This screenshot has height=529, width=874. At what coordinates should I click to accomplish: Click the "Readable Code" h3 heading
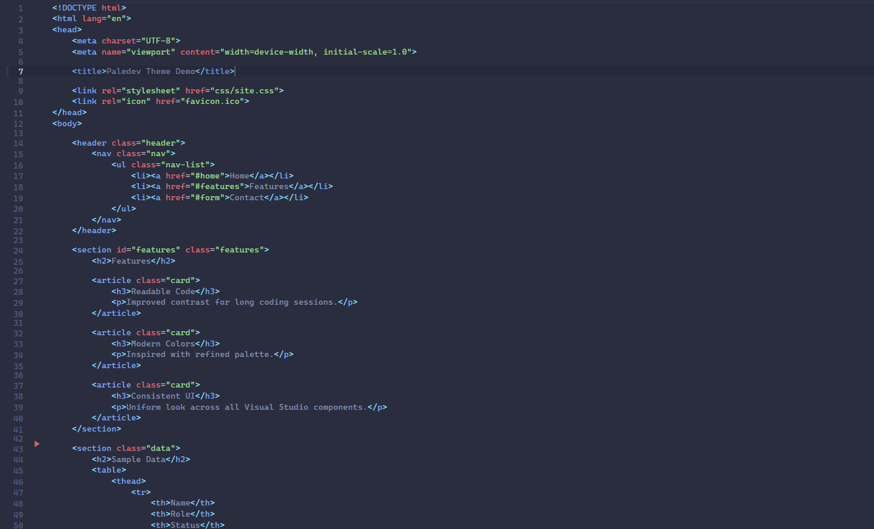(x=163, y=291)
